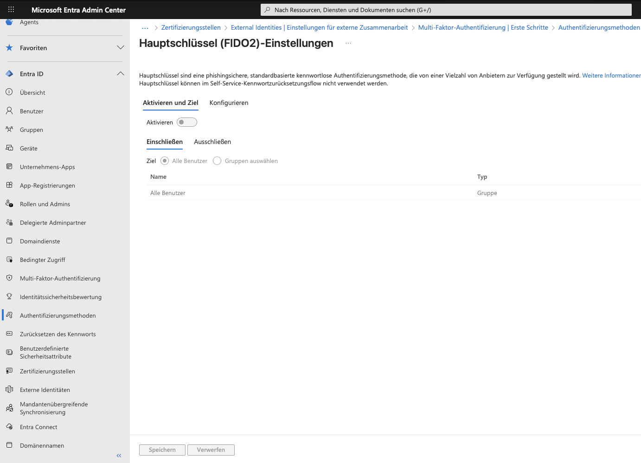
Task: Toggle the Aktivieren switch on
Action: tap(186, 122)
